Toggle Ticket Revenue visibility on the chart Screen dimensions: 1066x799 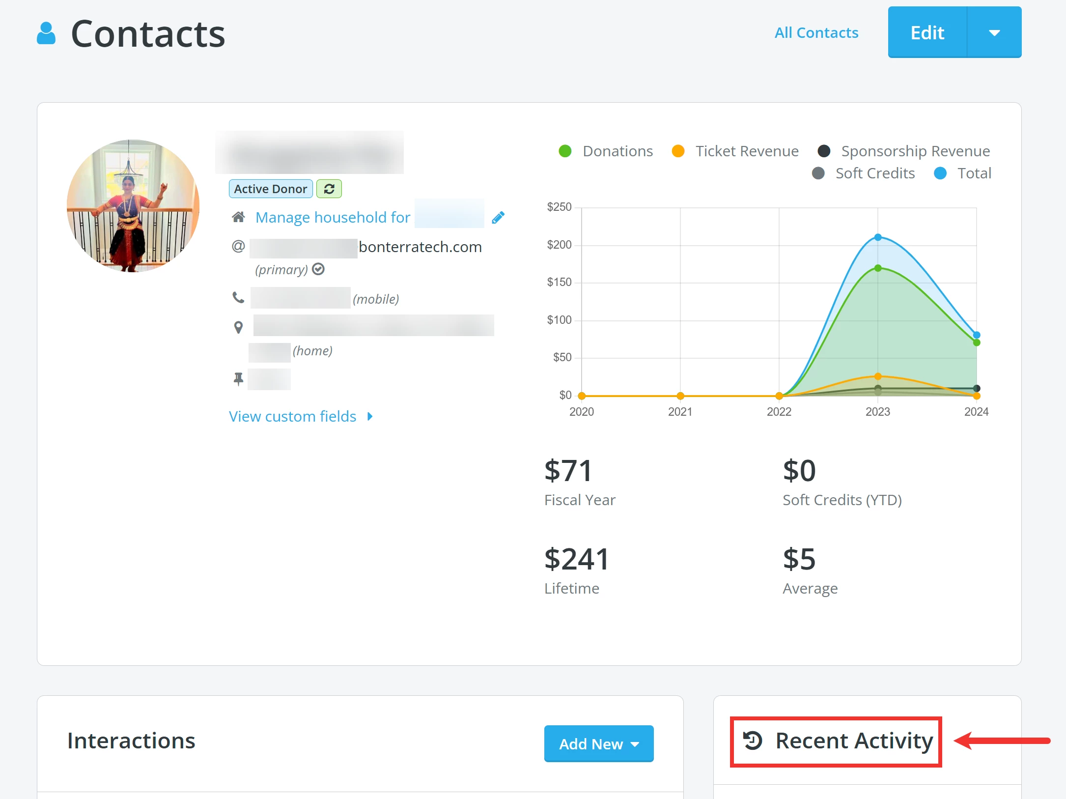coord(679,151)
